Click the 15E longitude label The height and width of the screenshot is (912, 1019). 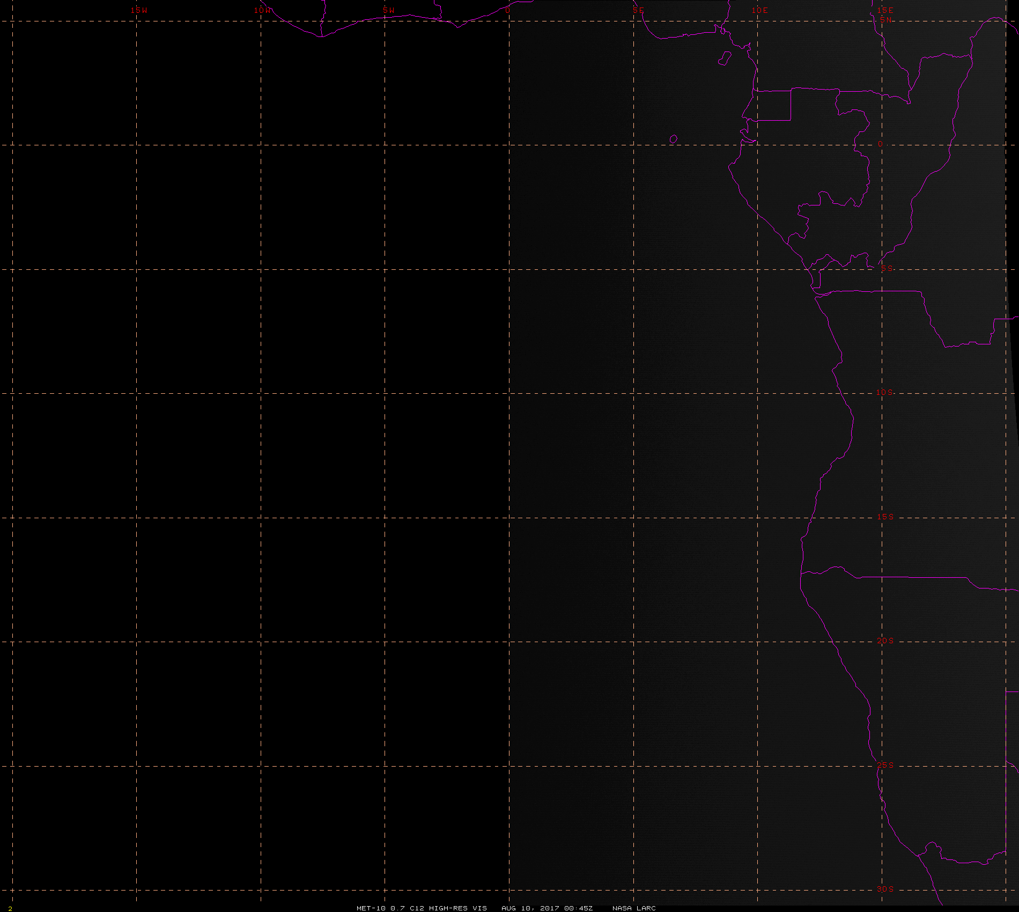click(x=885, y=10)
